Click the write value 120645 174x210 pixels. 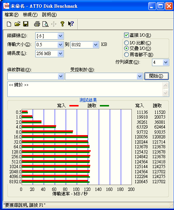pos(141,182)
